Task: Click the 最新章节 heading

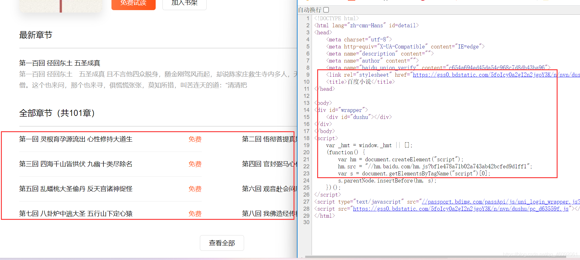Action: click(36, 35)
